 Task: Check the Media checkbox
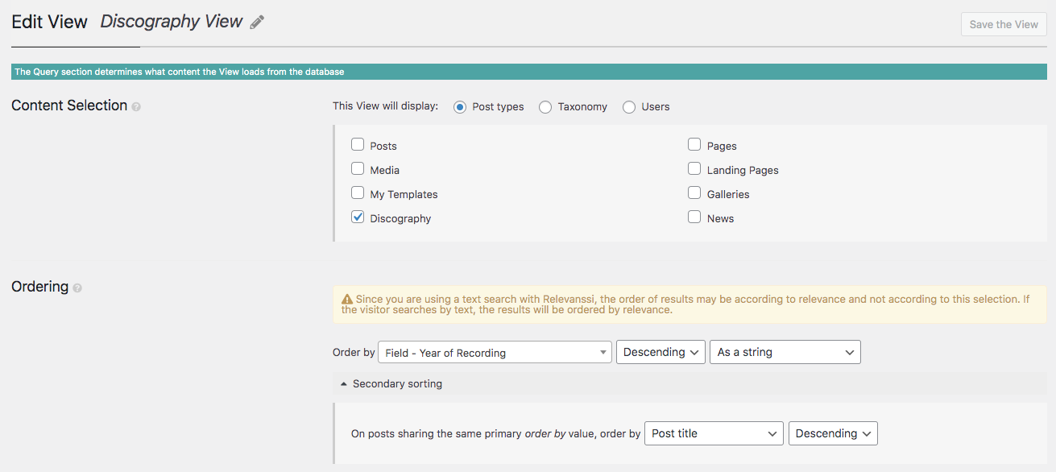pos(358,169)
